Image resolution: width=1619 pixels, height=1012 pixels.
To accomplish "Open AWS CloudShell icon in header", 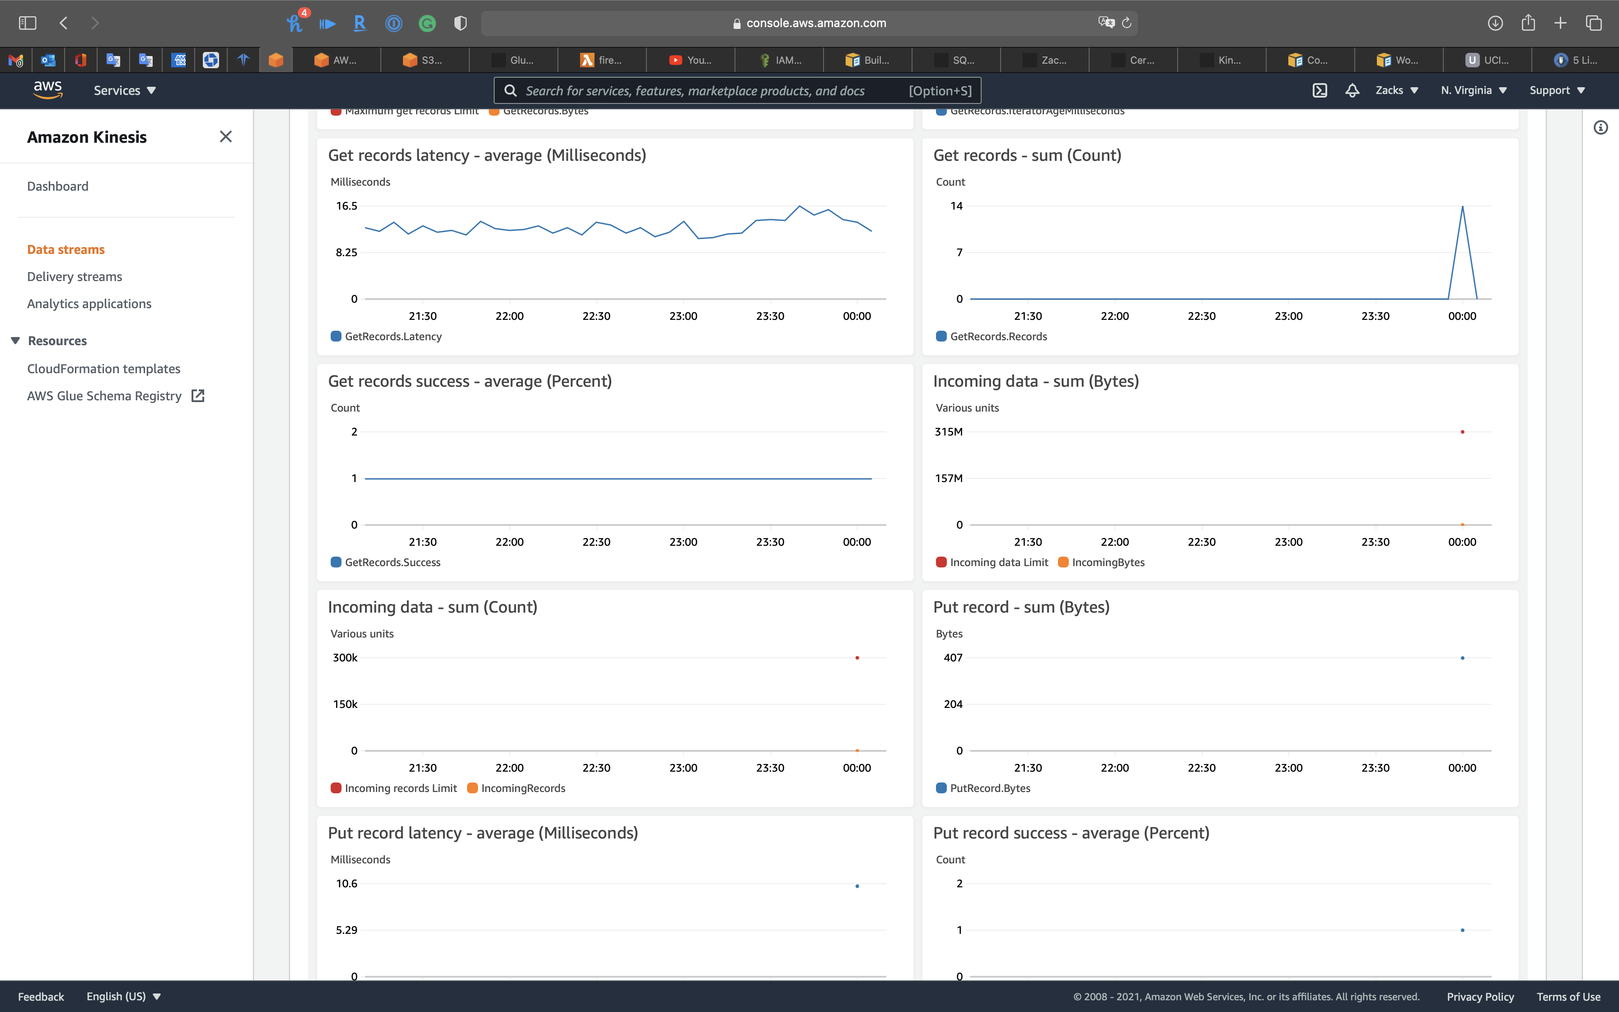I will coord(1320,90).
